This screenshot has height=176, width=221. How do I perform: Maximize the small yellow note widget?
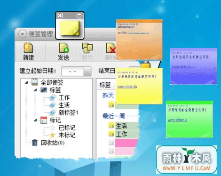tap(79, 16)
